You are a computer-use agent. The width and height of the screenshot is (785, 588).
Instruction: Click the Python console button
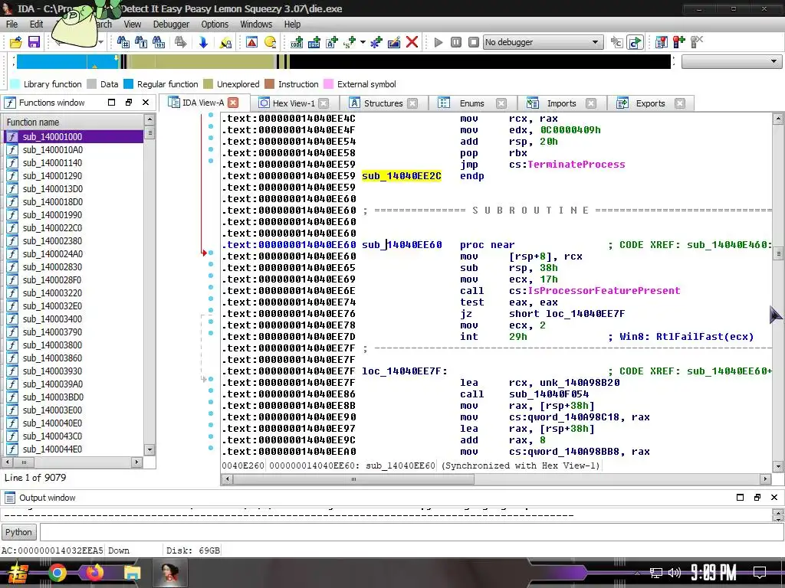pyautogui.click(x=18, y=532)
